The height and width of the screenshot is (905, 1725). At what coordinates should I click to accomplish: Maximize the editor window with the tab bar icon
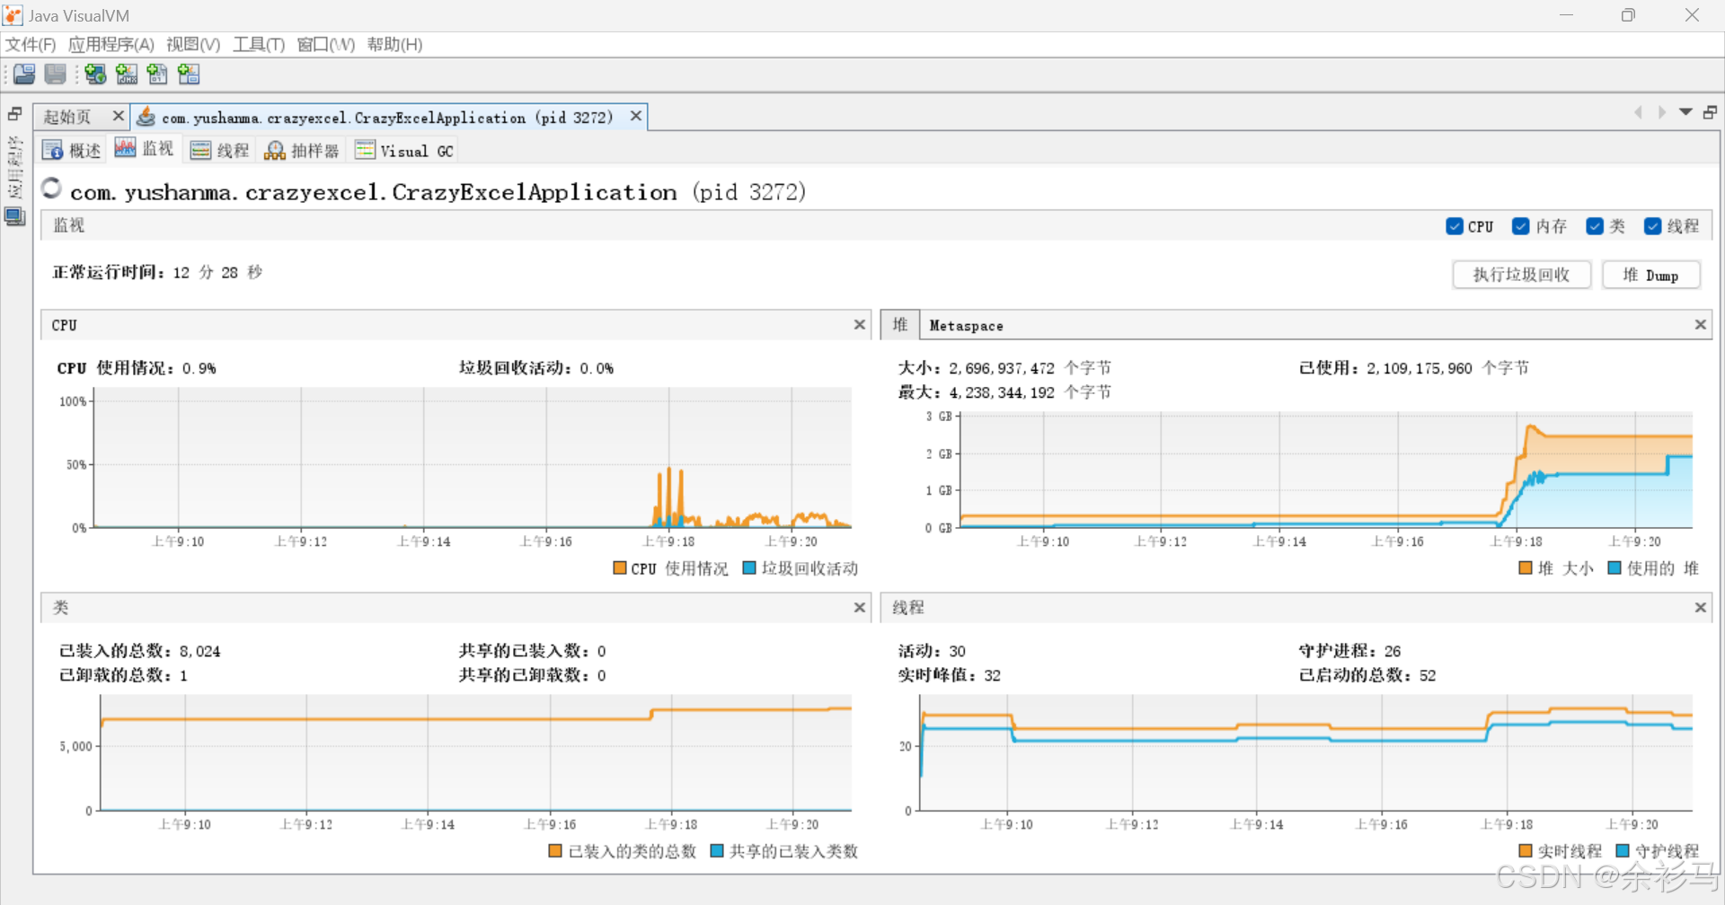tap(1710, 112)
